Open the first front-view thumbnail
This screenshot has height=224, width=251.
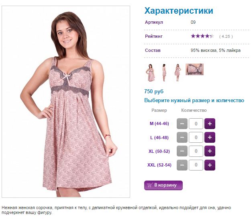coord(151,73)
